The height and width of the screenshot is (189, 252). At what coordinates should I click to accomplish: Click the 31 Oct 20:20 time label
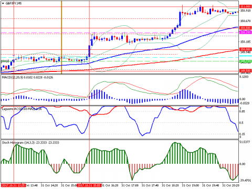click(x=231, y=185)
